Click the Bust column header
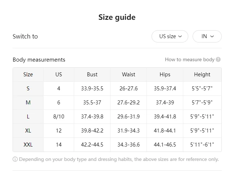Image resolution: width=234 pixels, height=171 pixels. (x=92, y=75)
